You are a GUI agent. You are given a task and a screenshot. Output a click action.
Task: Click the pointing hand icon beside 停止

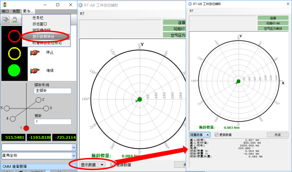coord(35,53)
